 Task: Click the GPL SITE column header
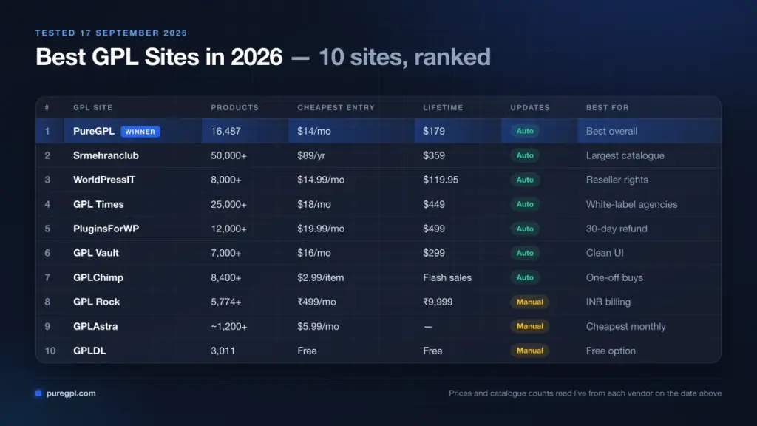(92, 108)
